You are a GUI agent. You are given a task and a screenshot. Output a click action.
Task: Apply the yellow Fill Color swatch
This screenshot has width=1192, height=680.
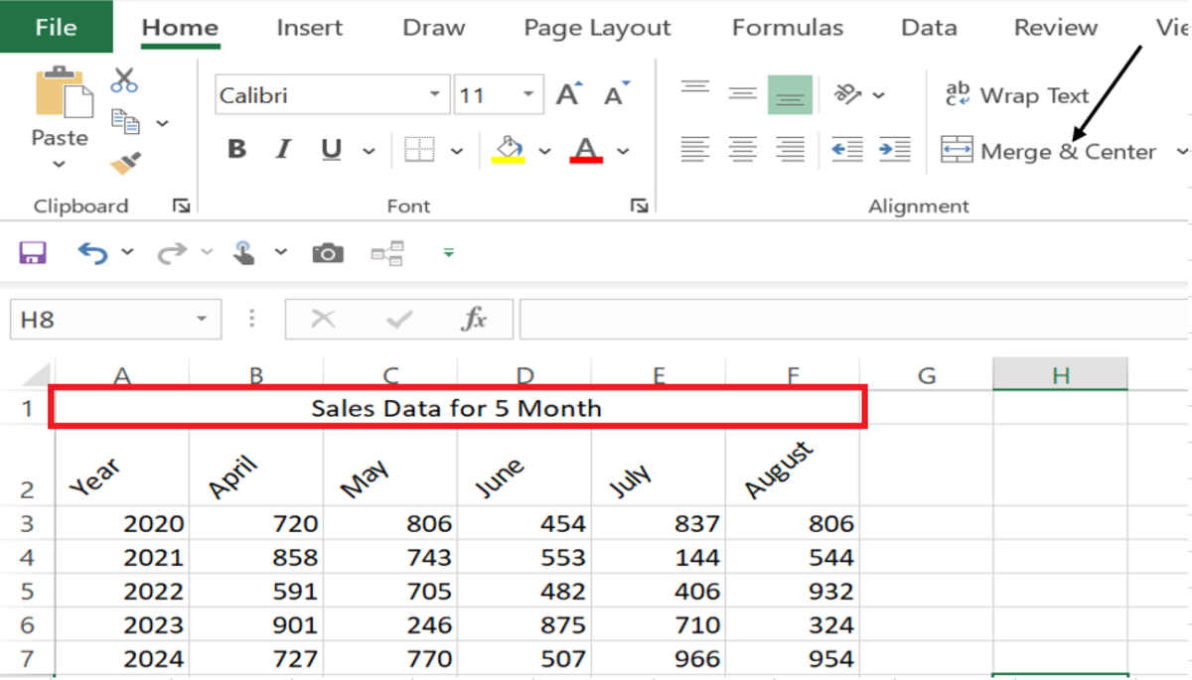tap(509, 150)
